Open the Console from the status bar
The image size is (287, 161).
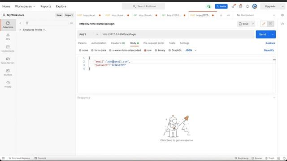coord(40,158)
